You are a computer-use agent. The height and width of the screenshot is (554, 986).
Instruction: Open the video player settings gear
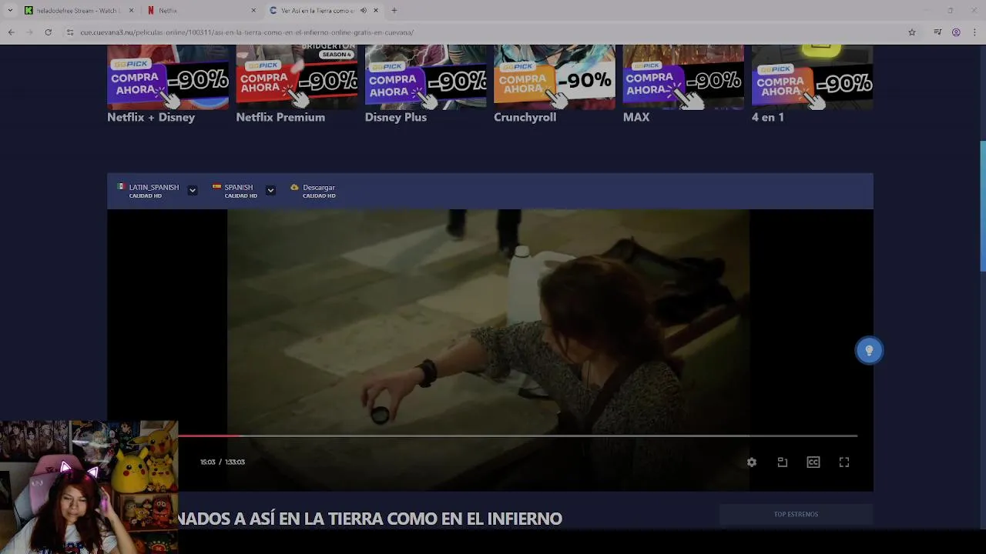click(752, 462)
